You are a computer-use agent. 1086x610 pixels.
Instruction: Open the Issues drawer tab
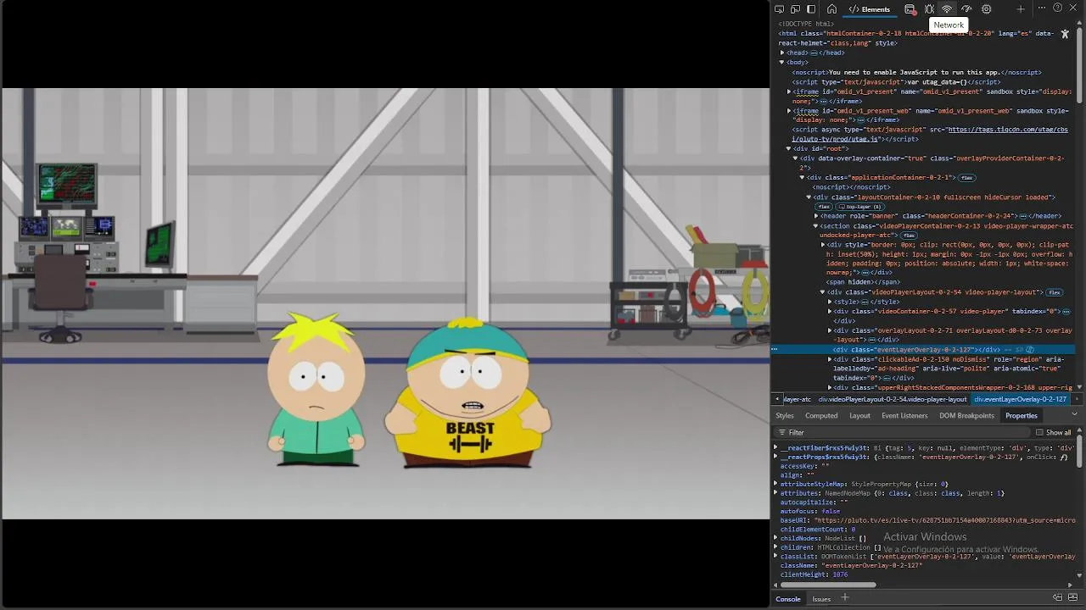(821, 599)
